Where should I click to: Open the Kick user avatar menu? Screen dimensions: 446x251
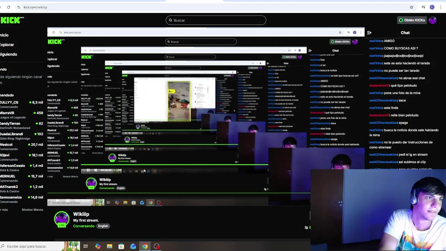[432, 20]
